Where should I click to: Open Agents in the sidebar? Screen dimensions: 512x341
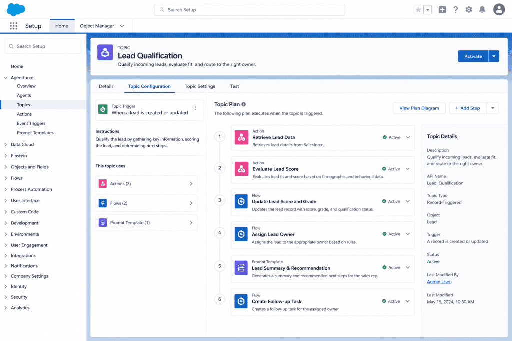[x=24, y=95]
